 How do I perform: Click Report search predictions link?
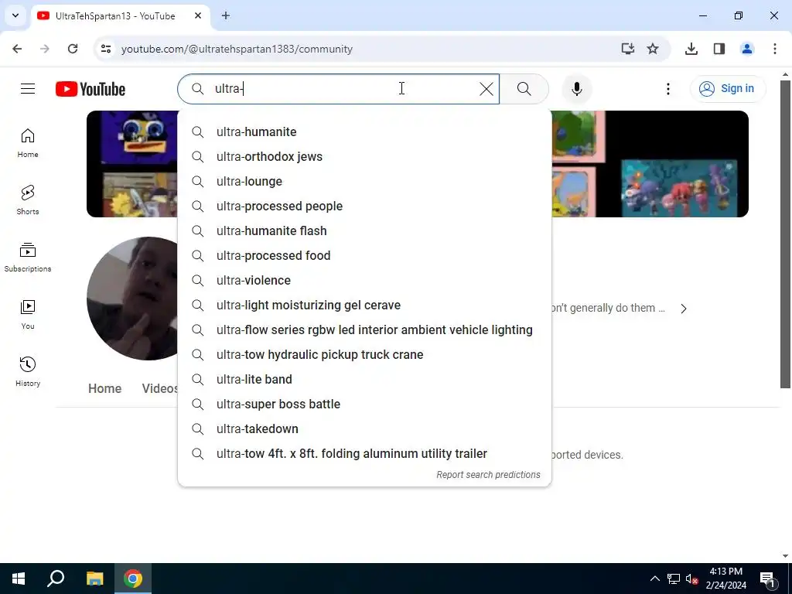488,475
